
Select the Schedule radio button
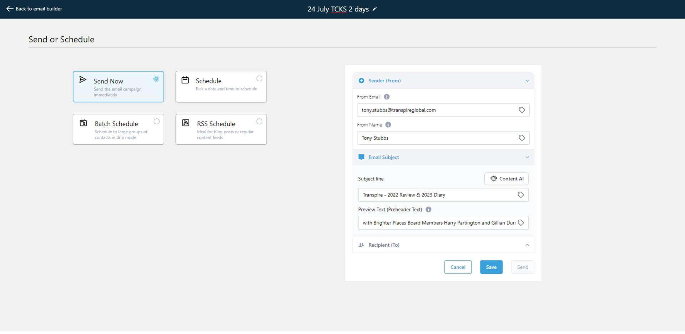(x=259, y=78)
